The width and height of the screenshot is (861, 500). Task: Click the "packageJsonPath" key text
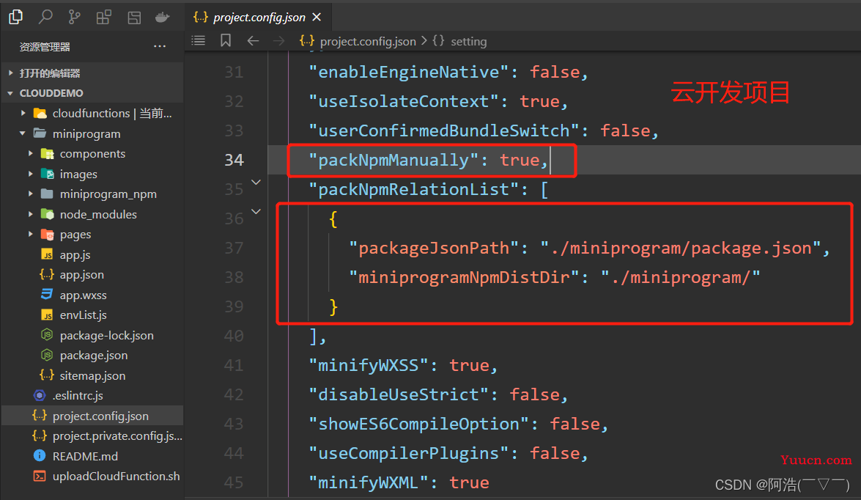click(x=434, y=248)
